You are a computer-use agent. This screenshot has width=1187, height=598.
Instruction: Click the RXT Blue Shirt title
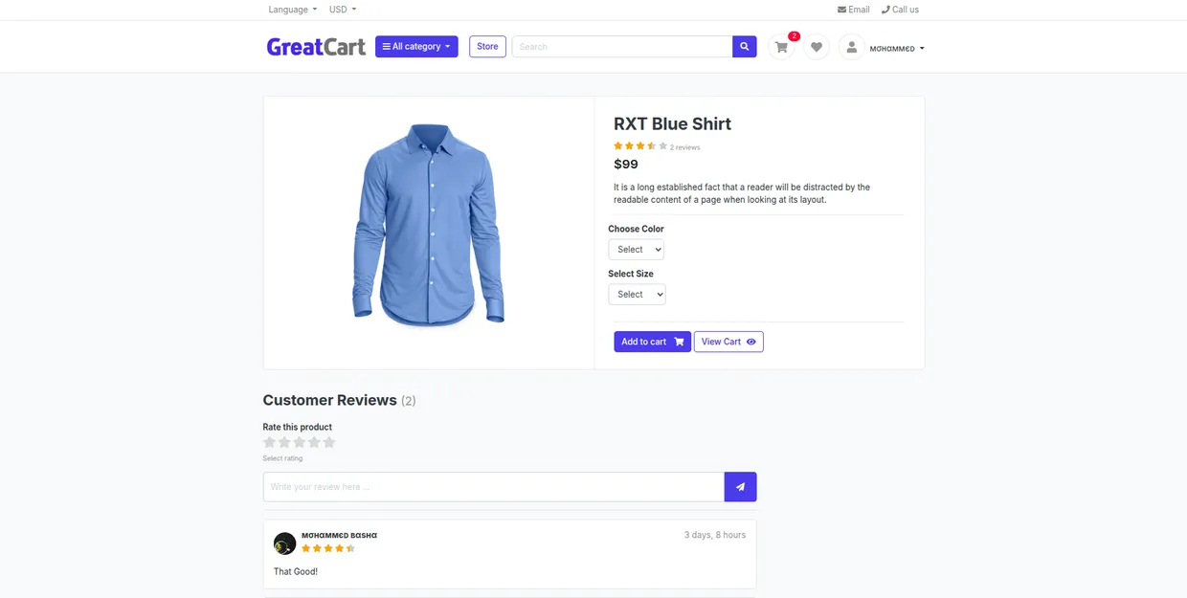click(672, 123)
